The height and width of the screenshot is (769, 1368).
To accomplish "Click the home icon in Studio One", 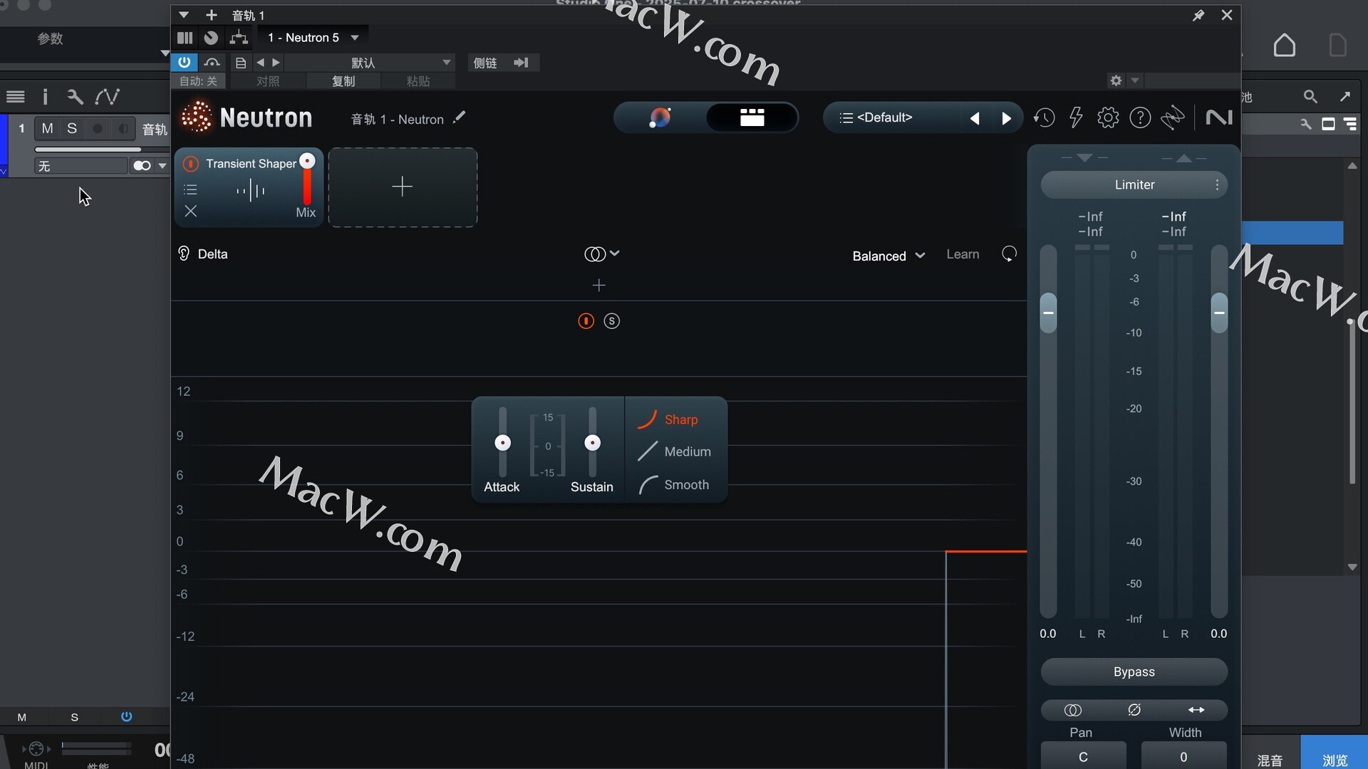I will 1285,46.
